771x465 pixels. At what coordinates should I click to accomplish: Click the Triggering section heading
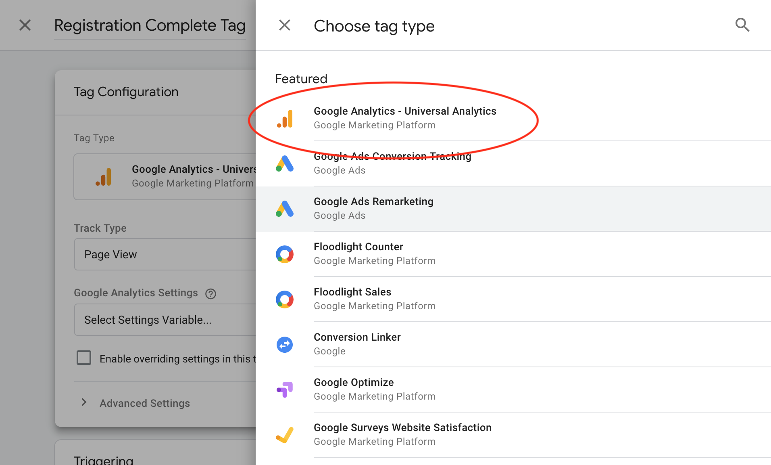[x=103, y=460]
